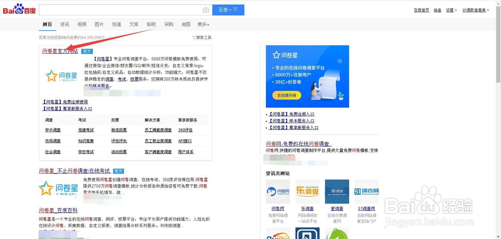The height and width of the screenshot is (239, 501).
Task: Click 官方 badge beside first result title
Action: (87, 51)
